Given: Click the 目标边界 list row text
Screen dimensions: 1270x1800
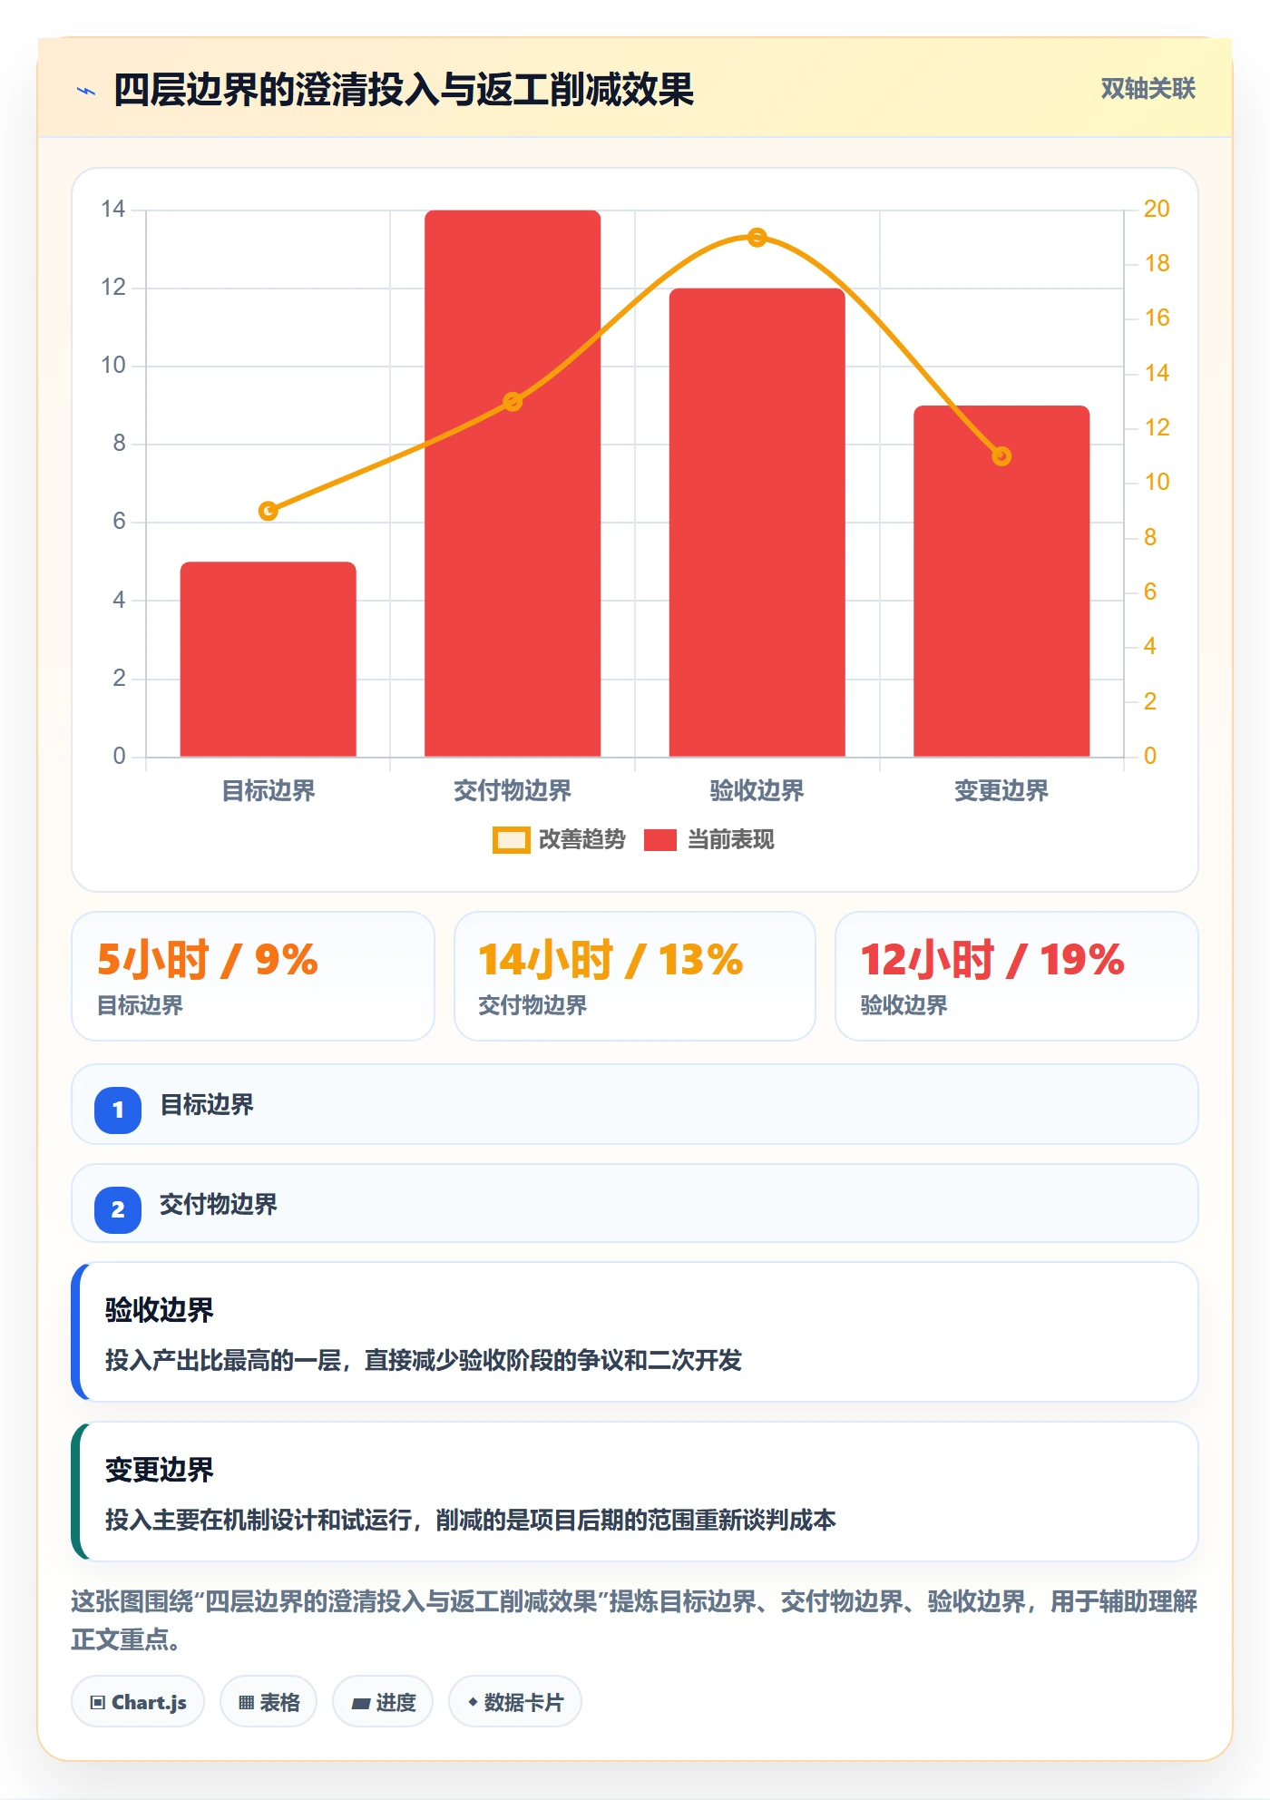Looking at the screenshot, I should [x=207, y=1105].
